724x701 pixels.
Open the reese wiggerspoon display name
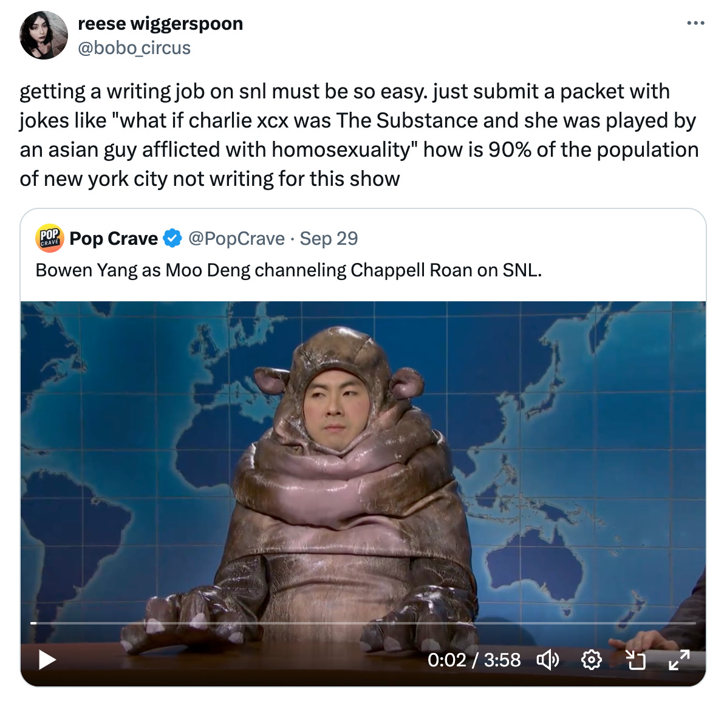pyautogui.click(x=160, y=24)
